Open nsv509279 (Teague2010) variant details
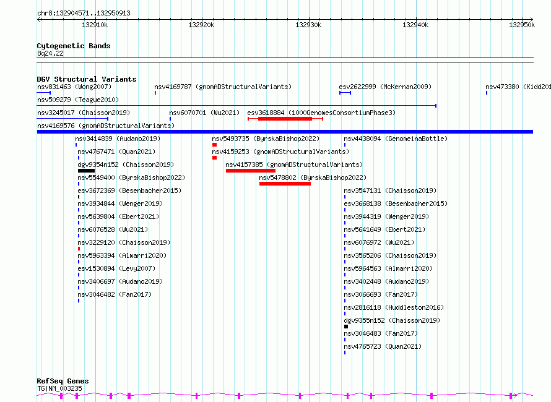Viewport: 551px width, 402px height. click(x=78, y=100)
